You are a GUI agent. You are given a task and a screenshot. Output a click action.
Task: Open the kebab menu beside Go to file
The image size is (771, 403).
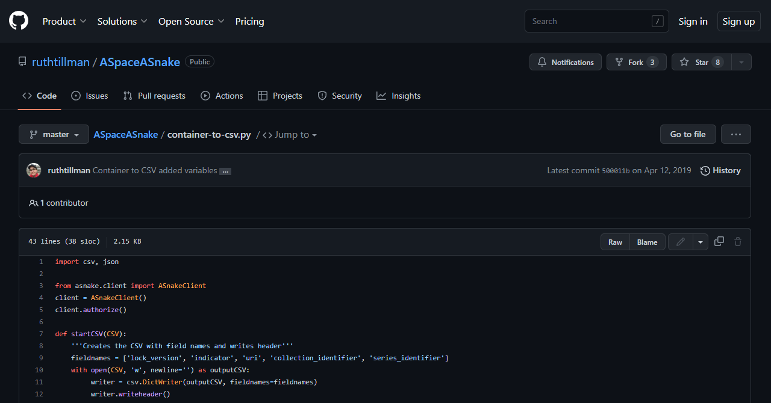[x=735, y=134]
